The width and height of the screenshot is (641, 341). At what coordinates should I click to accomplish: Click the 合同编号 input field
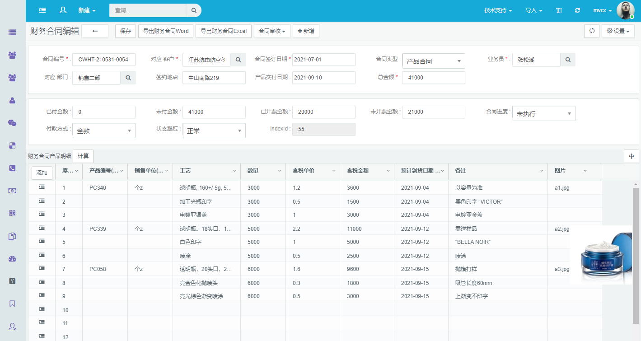[104, 60]
